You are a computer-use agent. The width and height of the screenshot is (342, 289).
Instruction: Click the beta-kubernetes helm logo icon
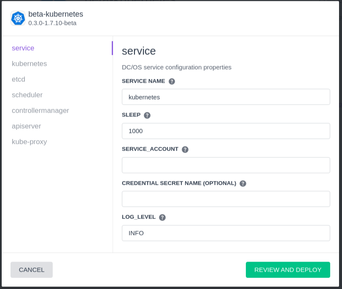pos(18,18)
